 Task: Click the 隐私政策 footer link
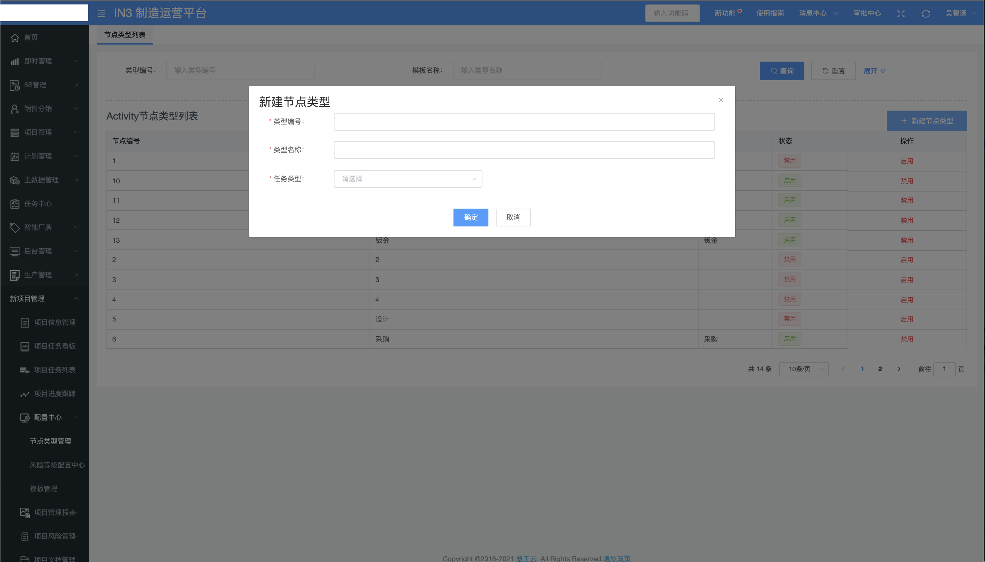coord(616,558)
